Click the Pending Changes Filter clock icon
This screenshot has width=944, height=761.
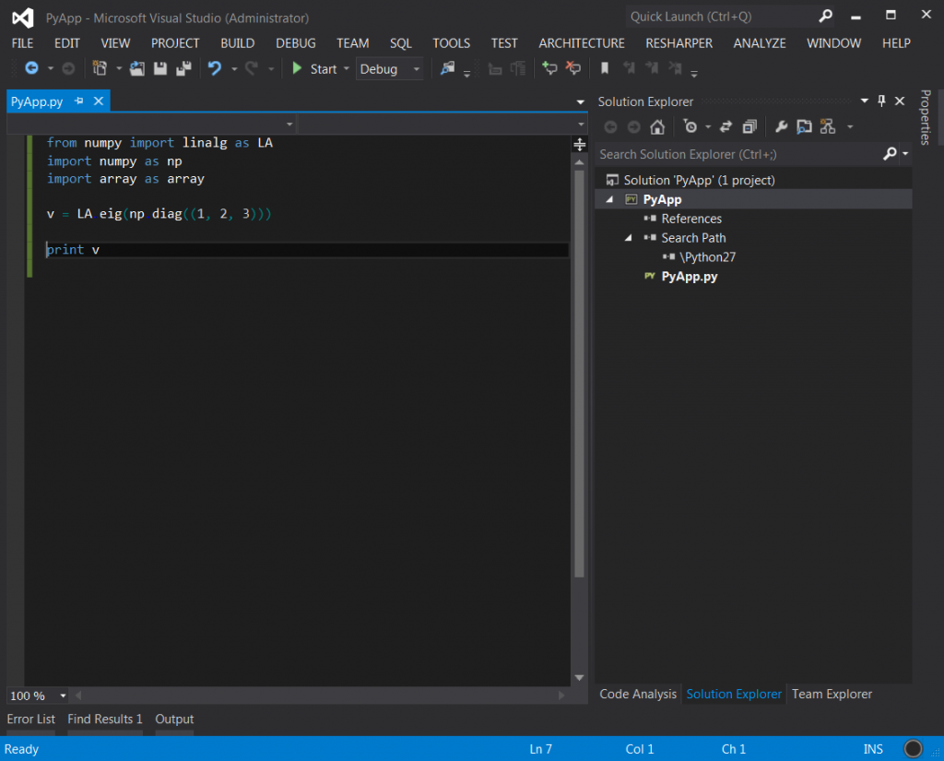(690, 126)
